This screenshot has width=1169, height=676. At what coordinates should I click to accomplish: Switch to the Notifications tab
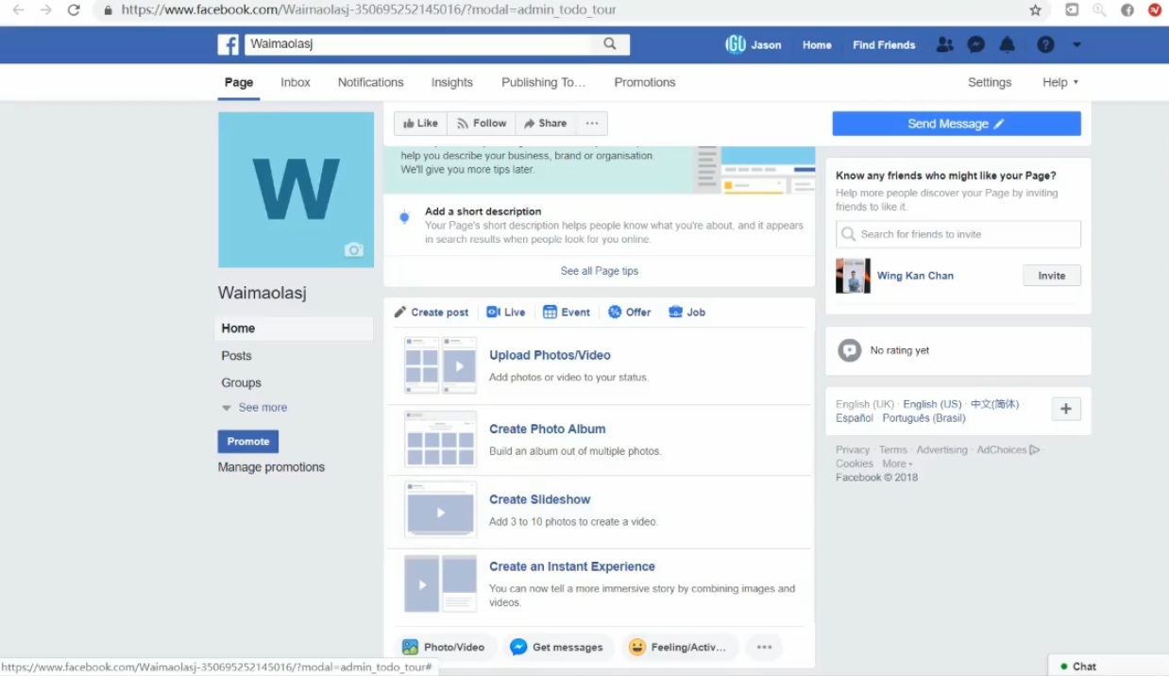370,82
